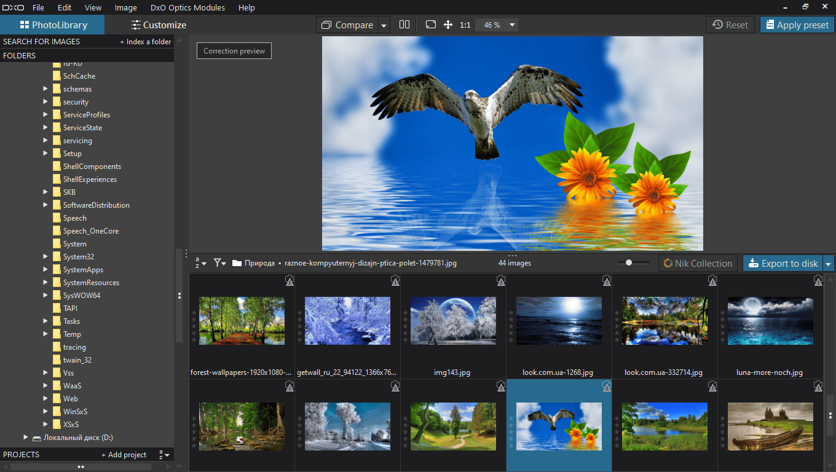Zoom to 1:1 view

[x=465, y=25]
